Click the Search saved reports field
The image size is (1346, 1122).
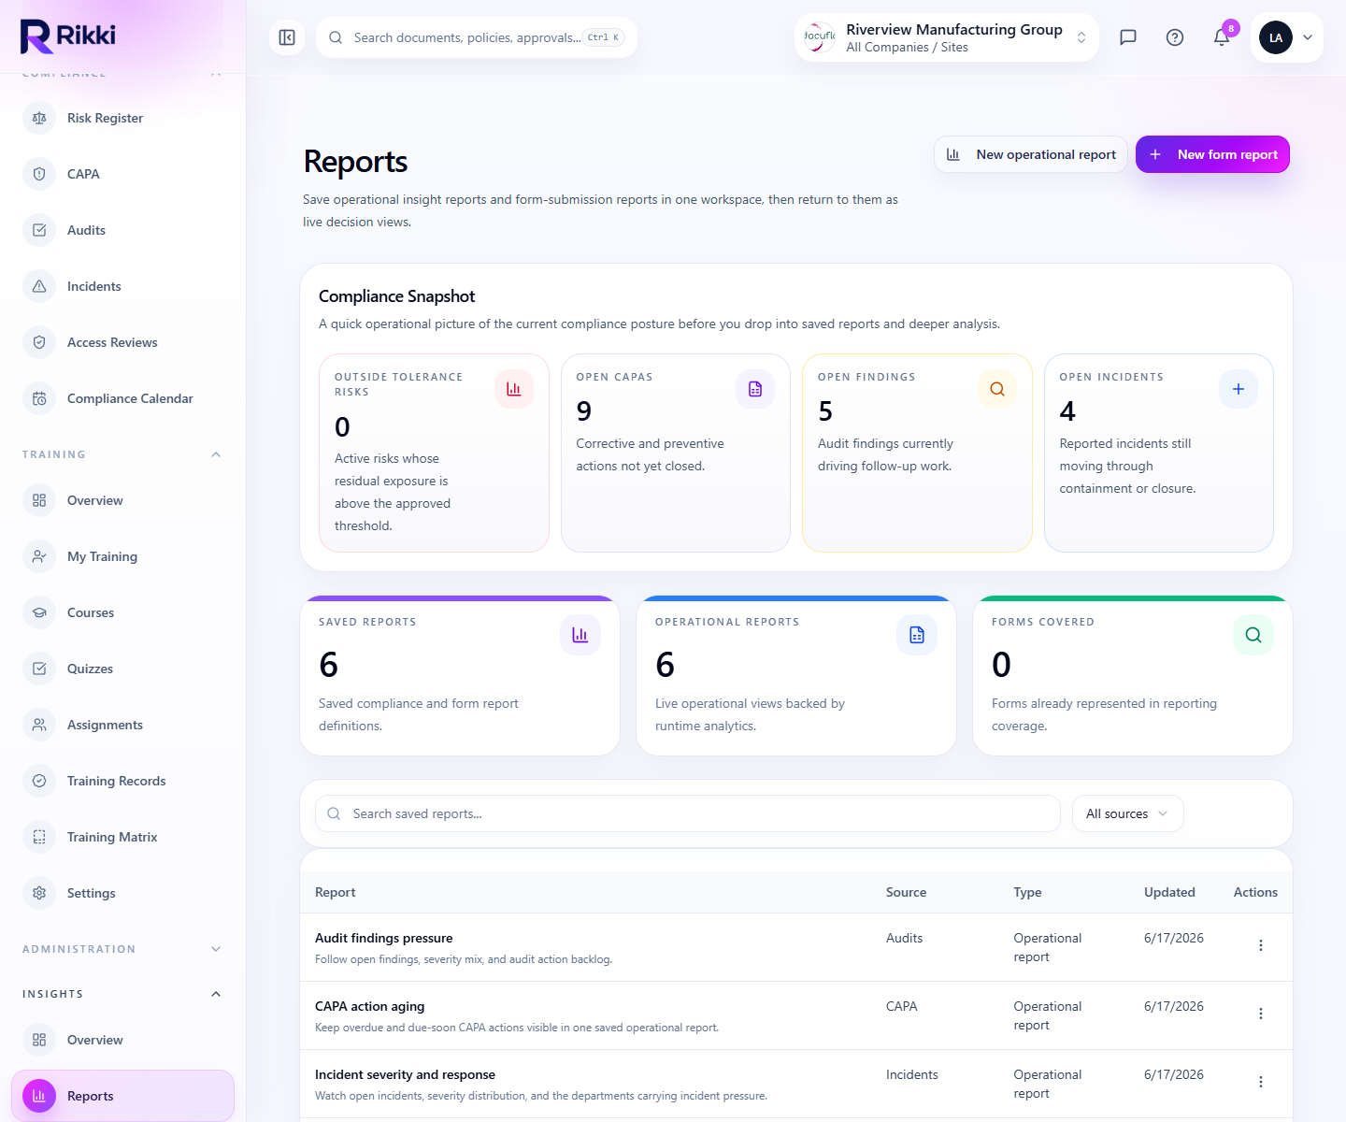point(688,813)
